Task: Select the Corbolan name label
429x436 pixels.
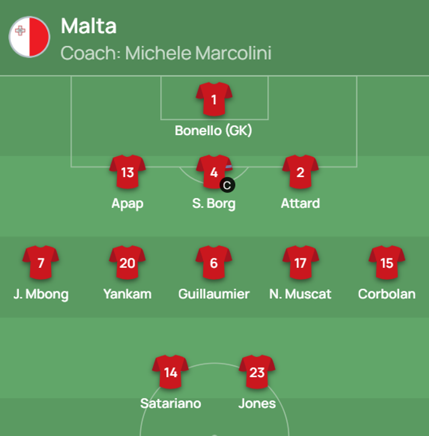Action: 387,294
